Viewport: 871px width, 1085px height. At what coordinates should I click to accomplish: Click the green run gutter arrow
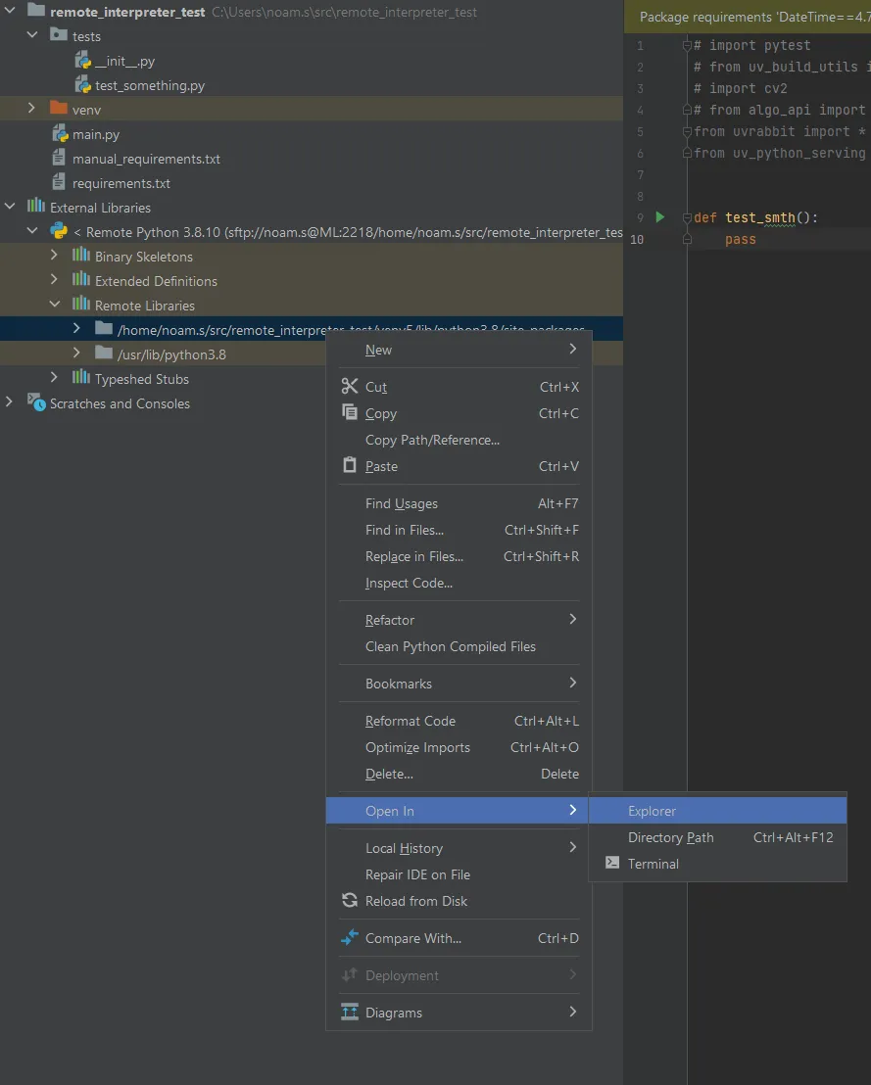click(659, 217)
